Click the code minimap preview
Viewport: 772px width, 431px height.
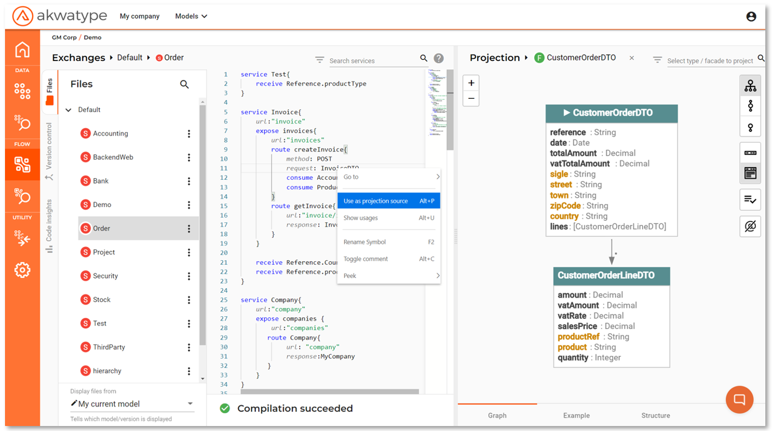[x=437, y=103]
